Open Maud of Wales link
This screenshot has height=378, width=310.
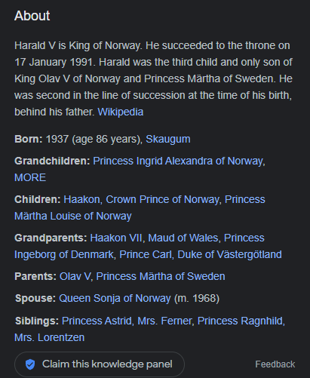[x=183, y=238]
